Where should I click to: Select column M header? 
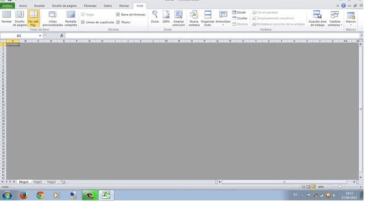(x=166, y=41)
